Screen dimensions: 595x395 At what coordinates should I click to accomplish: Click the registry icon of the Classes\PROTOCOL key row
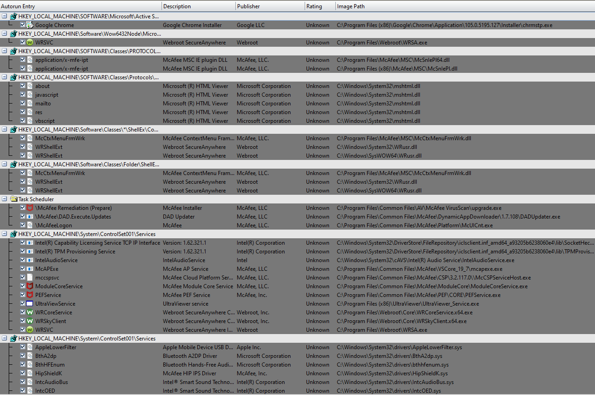click(13, 51)
